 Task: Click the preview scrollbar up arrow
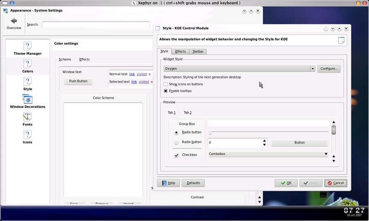point(333,122)
